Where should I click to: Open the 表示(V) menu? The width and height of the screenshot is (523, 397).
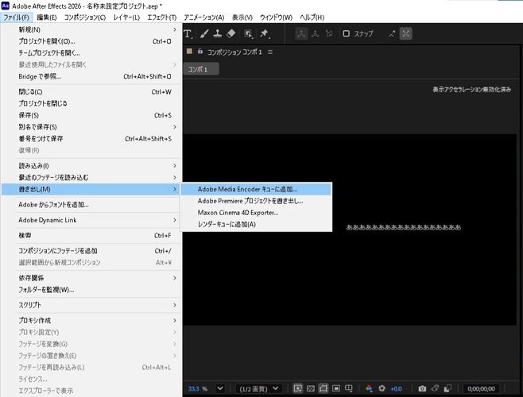(x=242, y=17)
